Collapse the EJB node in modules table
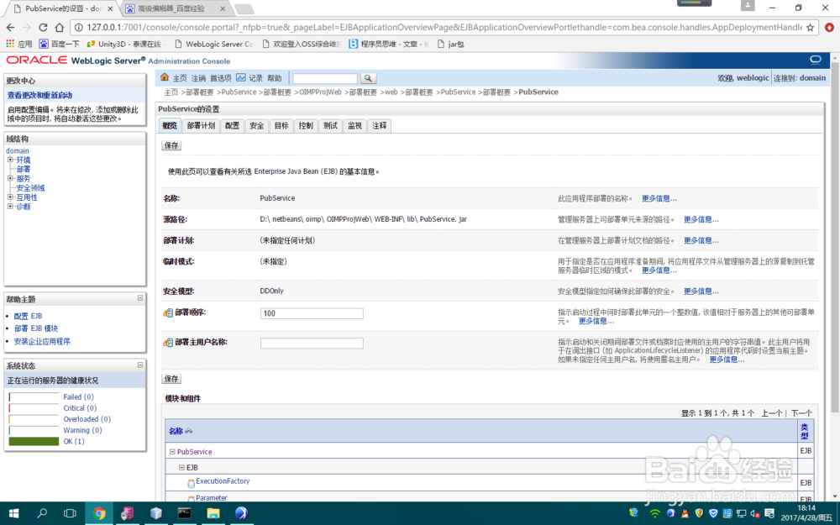Image resolution: width=840 pixels, height=525 pixels. (x=181, y=468)
